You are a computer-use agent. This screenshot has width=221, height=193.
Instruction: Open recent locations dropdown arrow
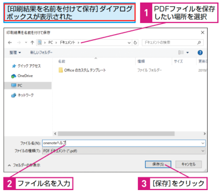pyautogui.click(x=26, y=43)
